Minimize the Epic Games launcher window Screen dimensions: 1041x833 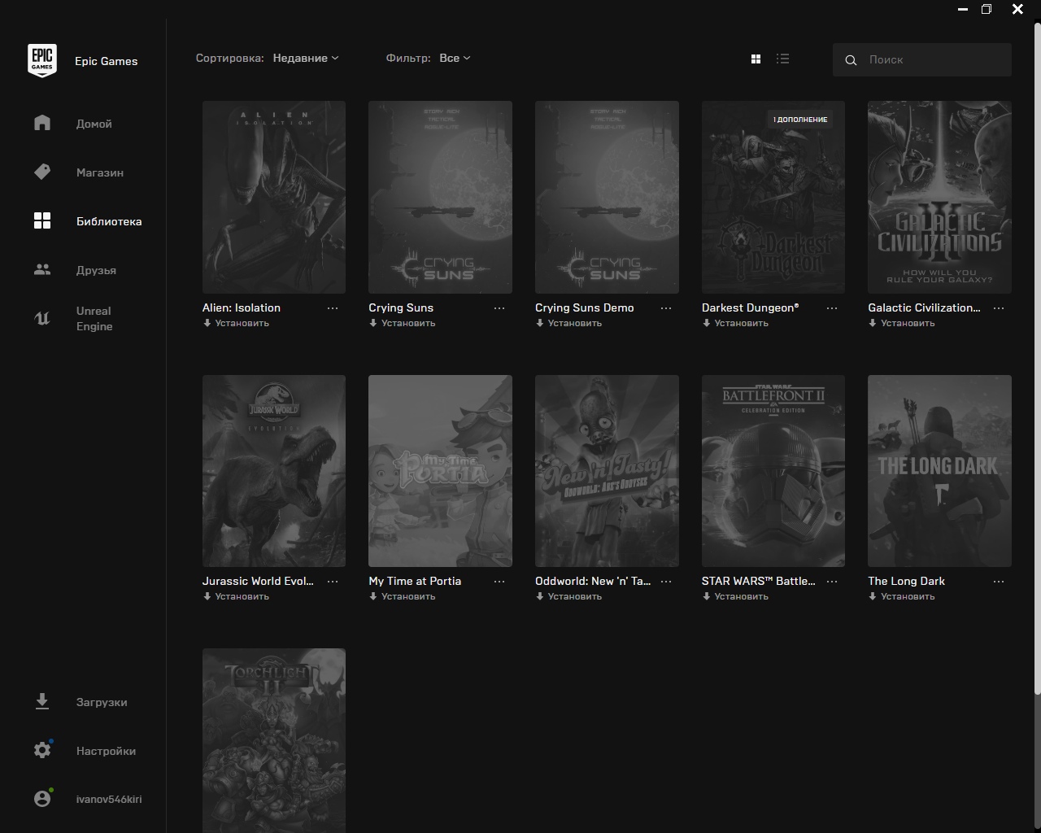(963, 9)
